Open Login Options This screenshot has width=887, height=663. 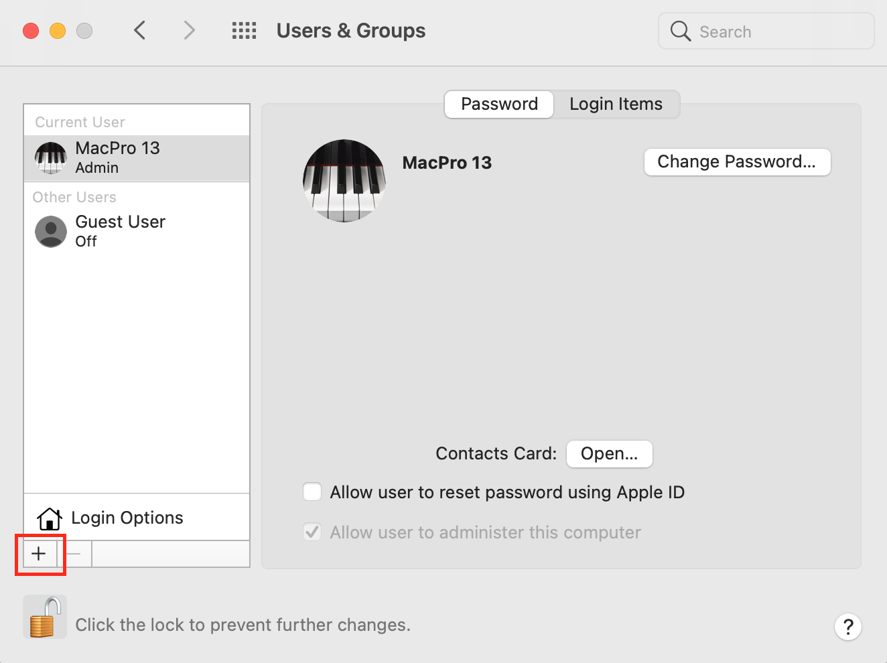tap(137, 518)
